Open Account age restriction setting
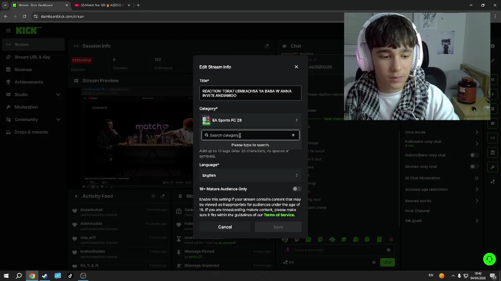This screenshot has height=281, width=501. click(442, 189)
